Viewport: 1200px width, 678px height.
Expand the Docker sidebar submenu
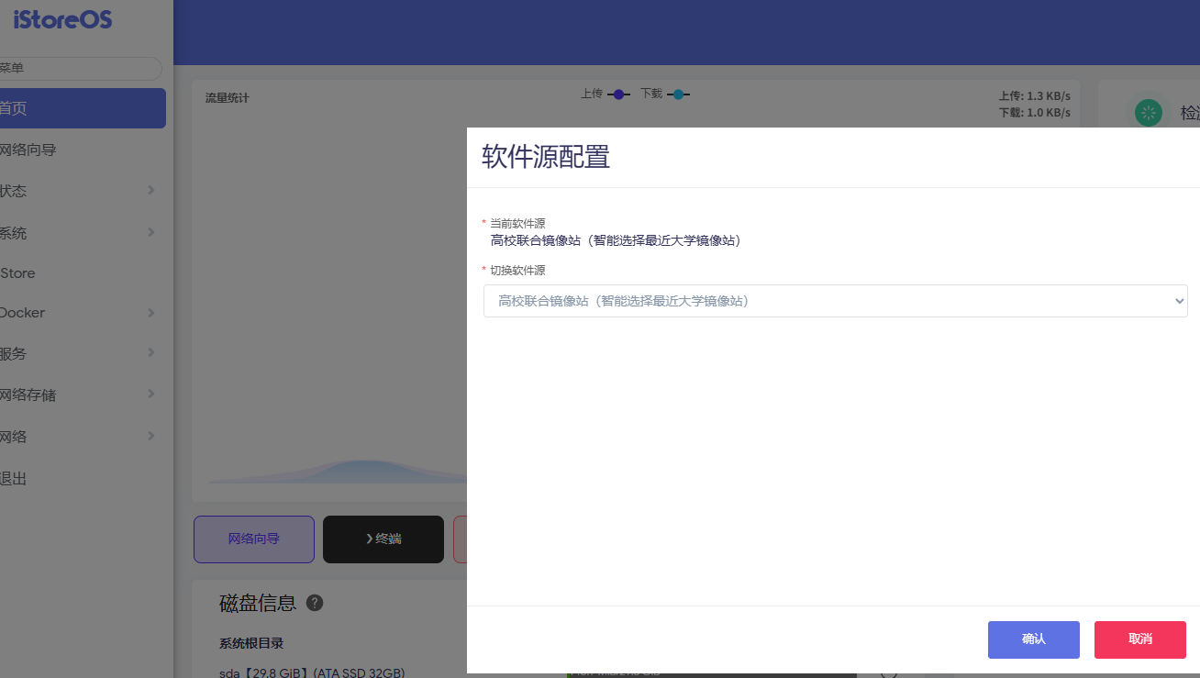(83, 313)
